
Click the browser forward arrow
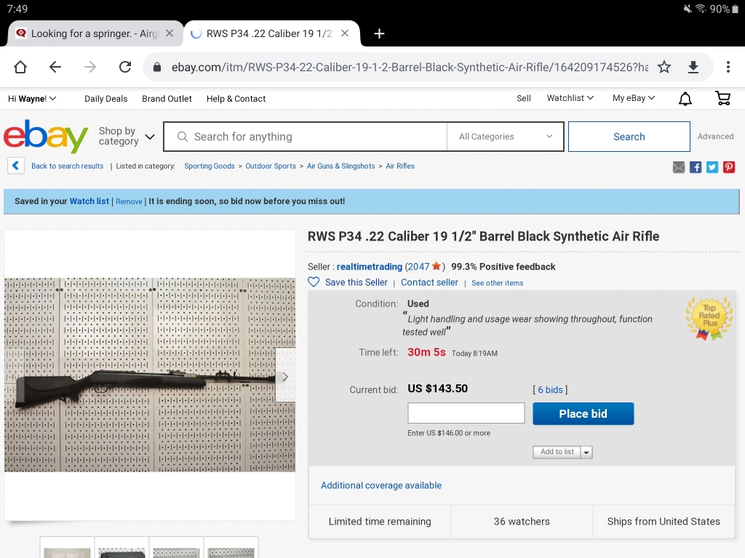click(x=89, y=67)
